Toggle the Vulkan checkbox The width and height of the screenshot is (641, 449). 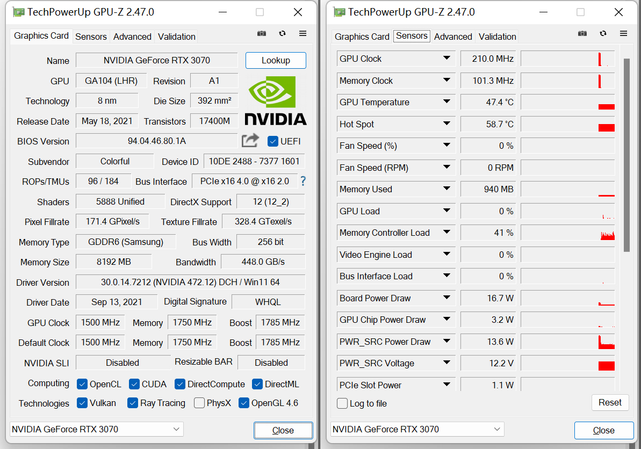coord(82,403)
